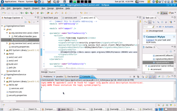Click the Debug bug icon in toolbar

click(21, 13)
